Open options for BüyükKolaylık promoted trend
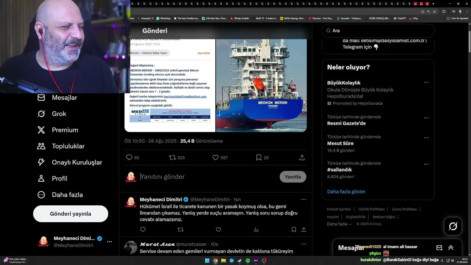 [x=426, y=82]
